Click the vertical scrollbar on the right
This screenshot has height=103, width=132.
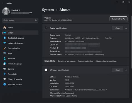click(131, 42)
